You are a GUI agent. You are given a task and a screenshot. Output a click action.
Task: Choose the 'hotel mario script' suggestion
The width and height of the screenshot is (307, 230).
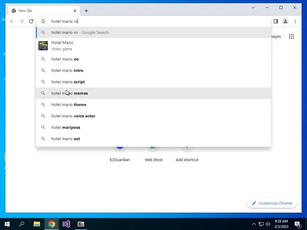[154, 82]
